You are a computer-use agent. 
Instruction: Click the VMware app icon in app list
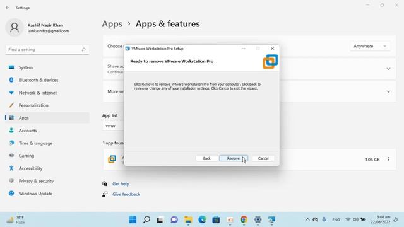[x=112, y=159]
